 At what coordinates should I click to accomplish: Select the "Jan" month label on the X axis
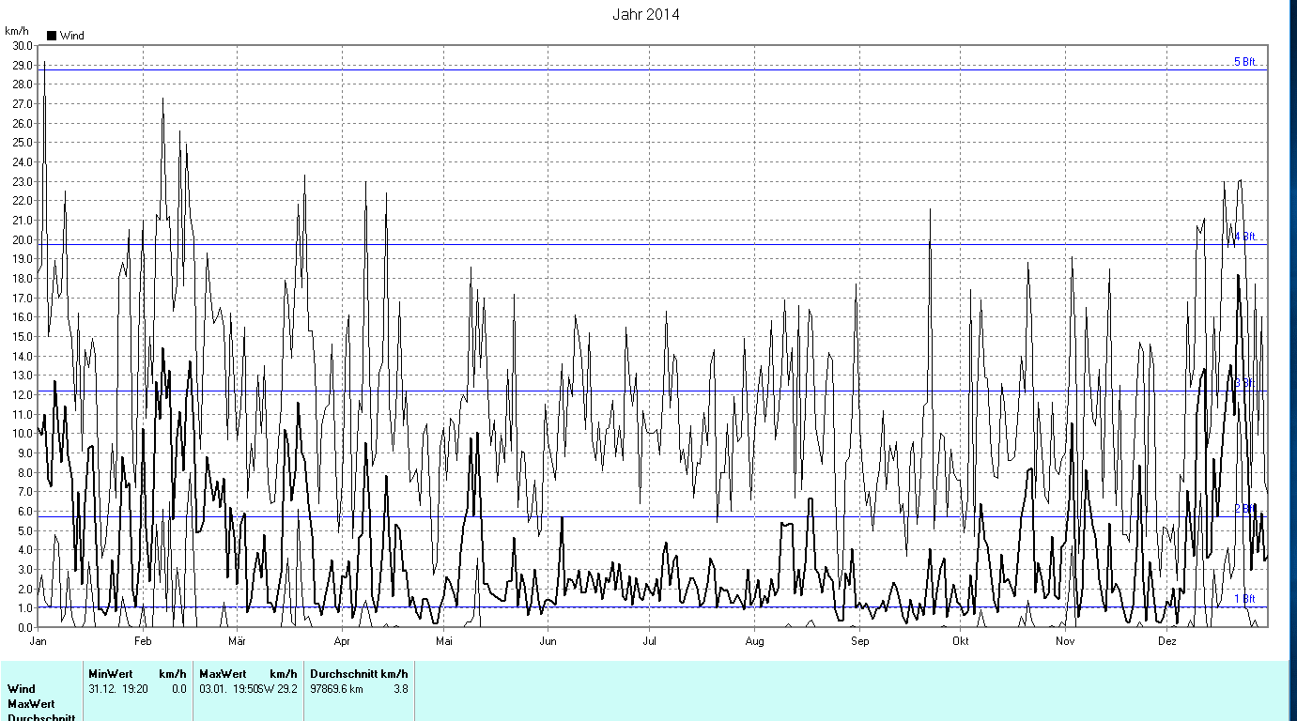39,641
